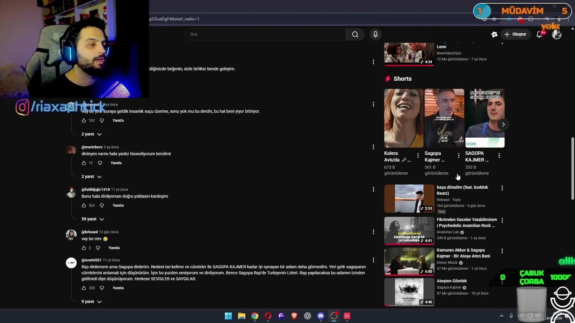
Task: Open the MasterChef Sagopa Kajmer short
Action: click(x=485, y=118)
